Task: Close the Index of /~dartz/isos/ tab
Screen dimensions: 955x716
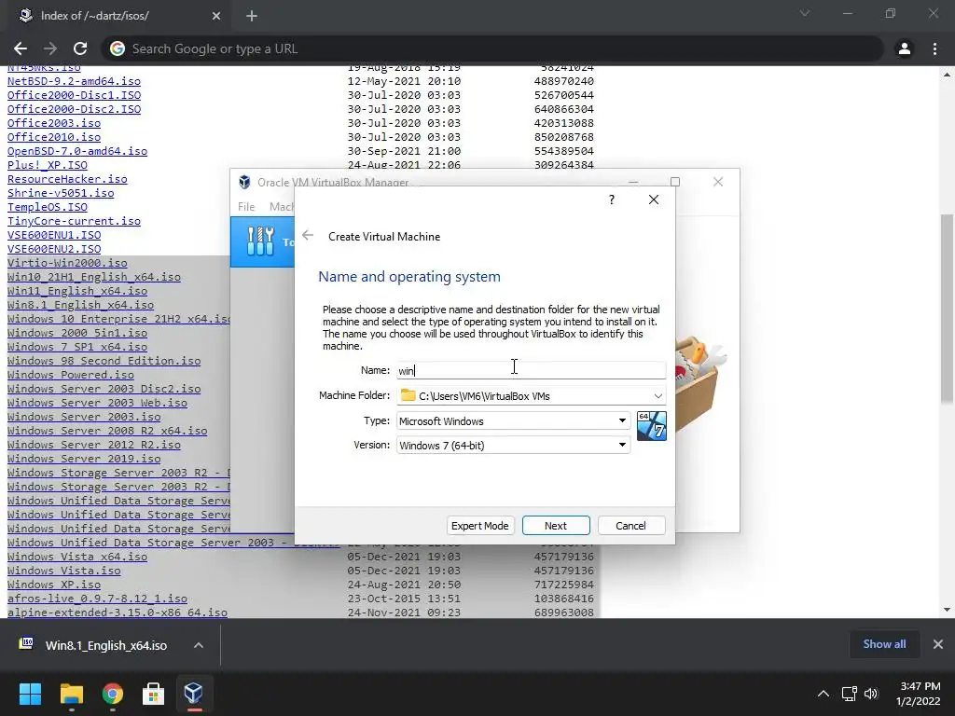Action: point(216,16)
